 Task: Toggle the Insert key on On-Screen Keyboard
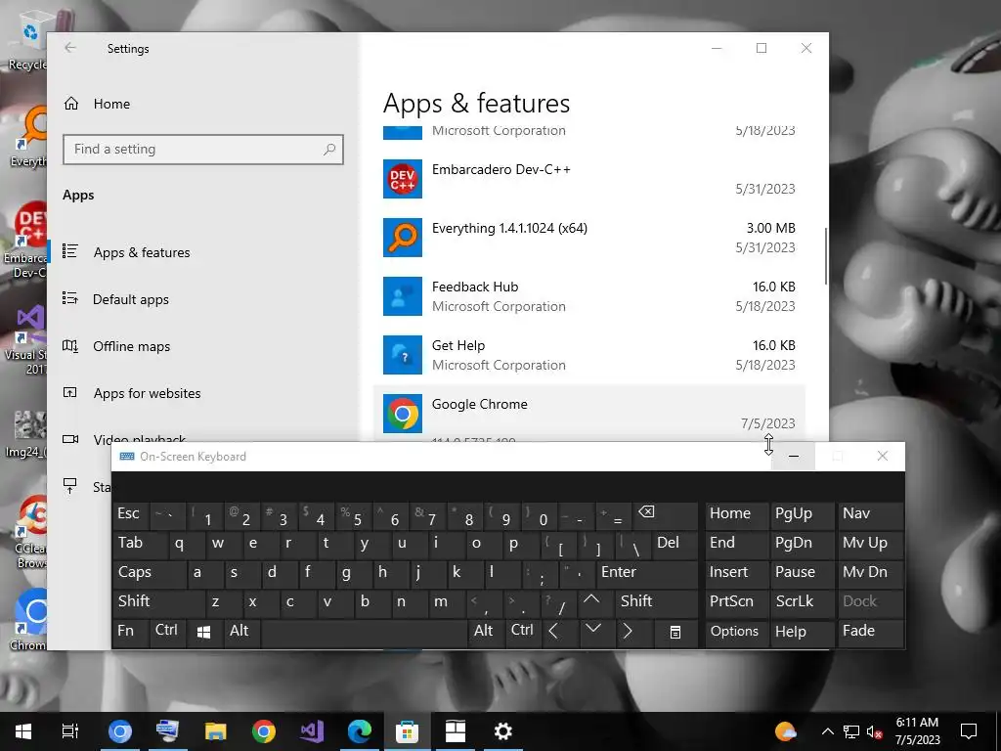[736, 573]
